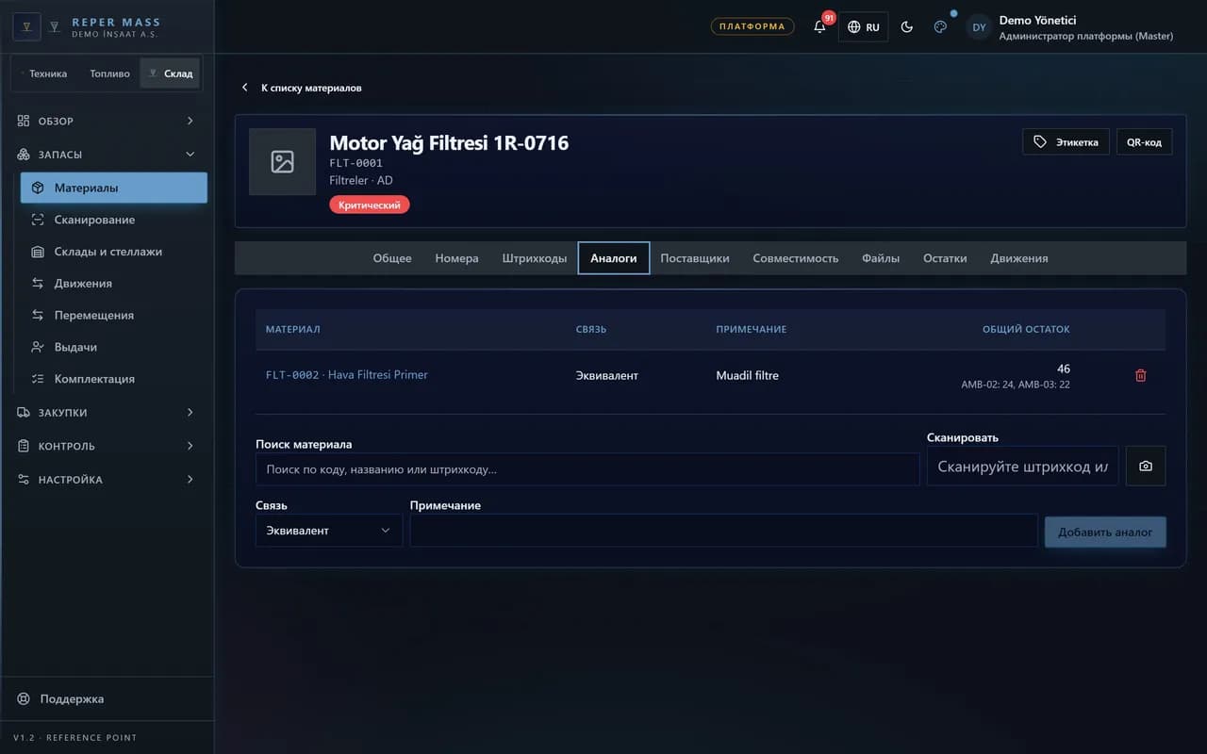Viewport: 1207px width, 754px height.
Task: Switch to the Остатки tab
Action: pyautogui.click(x=945, y=258)
